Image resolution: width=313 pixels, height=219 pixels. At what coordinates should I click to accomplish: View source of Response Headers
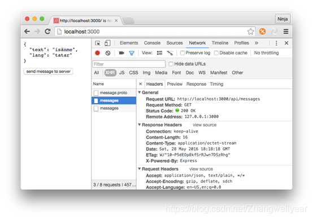(x=205, y=125)
